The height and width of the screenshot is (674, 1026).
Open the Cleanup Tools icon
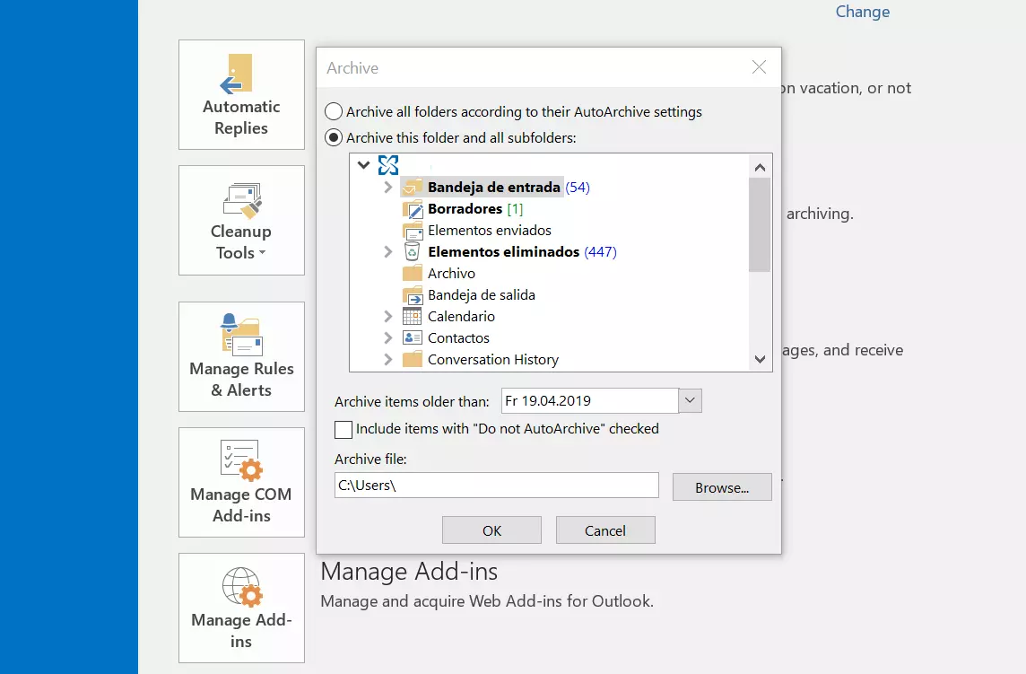click(240, 201)
